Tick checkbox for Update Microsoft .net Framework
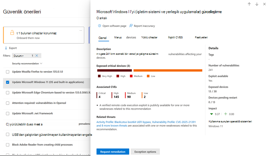The image size is (268, 156). 7,114
